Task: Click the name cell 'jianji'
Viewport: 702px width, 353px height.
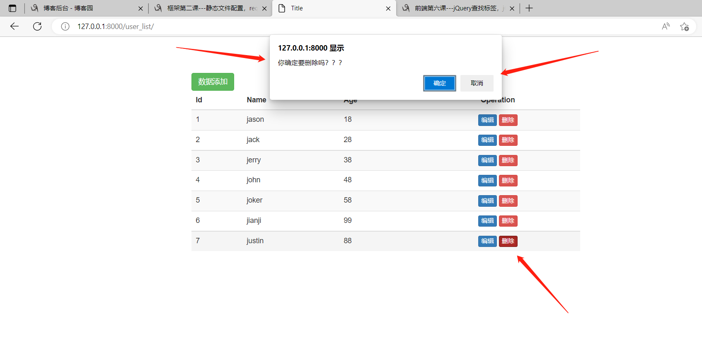Action: 254,220
